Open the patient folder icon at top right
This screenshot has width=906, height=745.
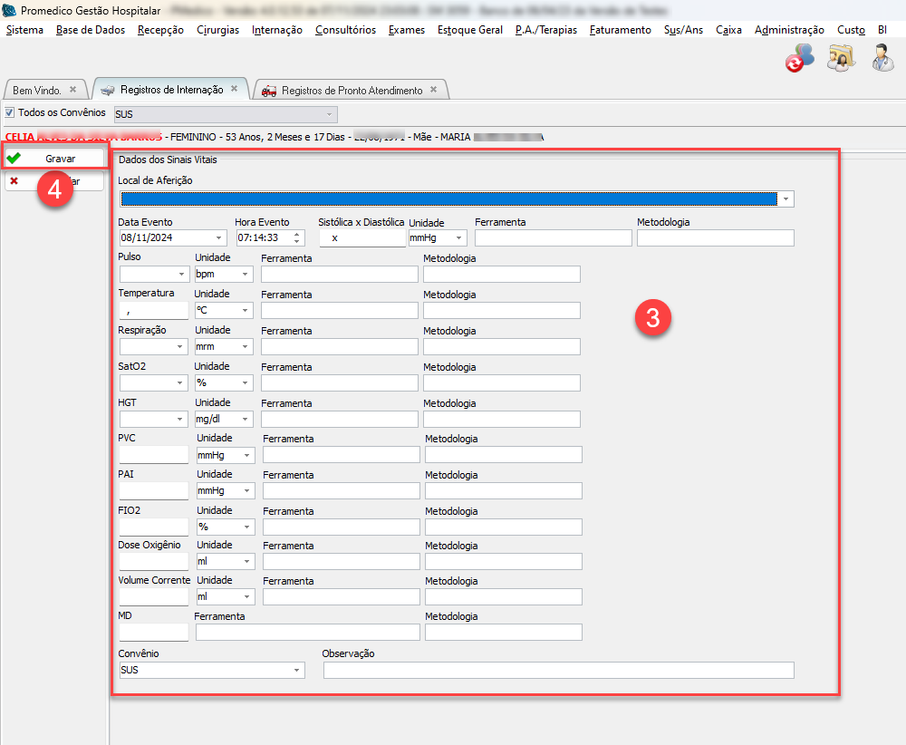click(x=841, y=59)
